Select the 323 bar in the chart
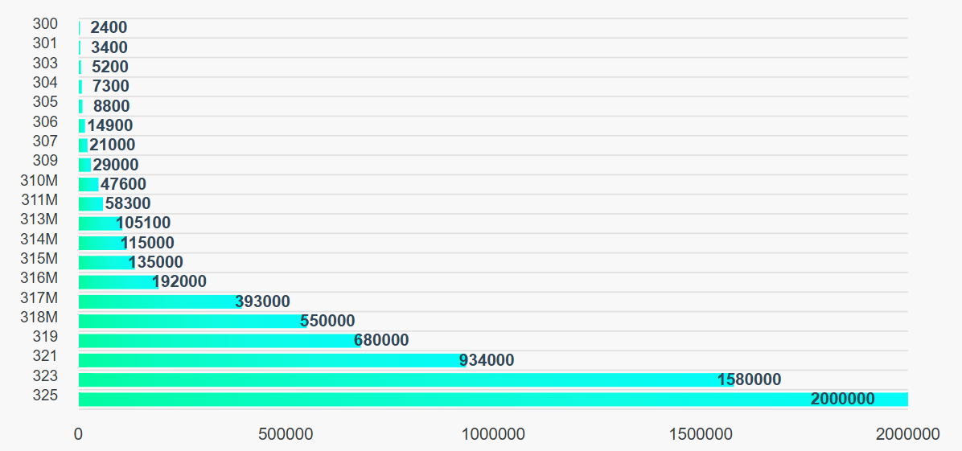962x451 pixels. point(402,379)
